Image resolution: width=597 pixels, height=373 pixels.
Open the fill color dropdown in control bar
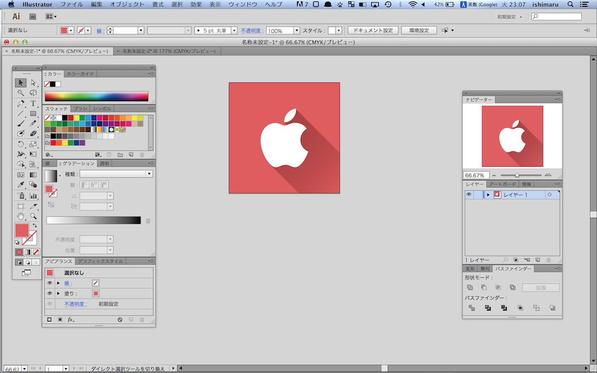[71, 30]
